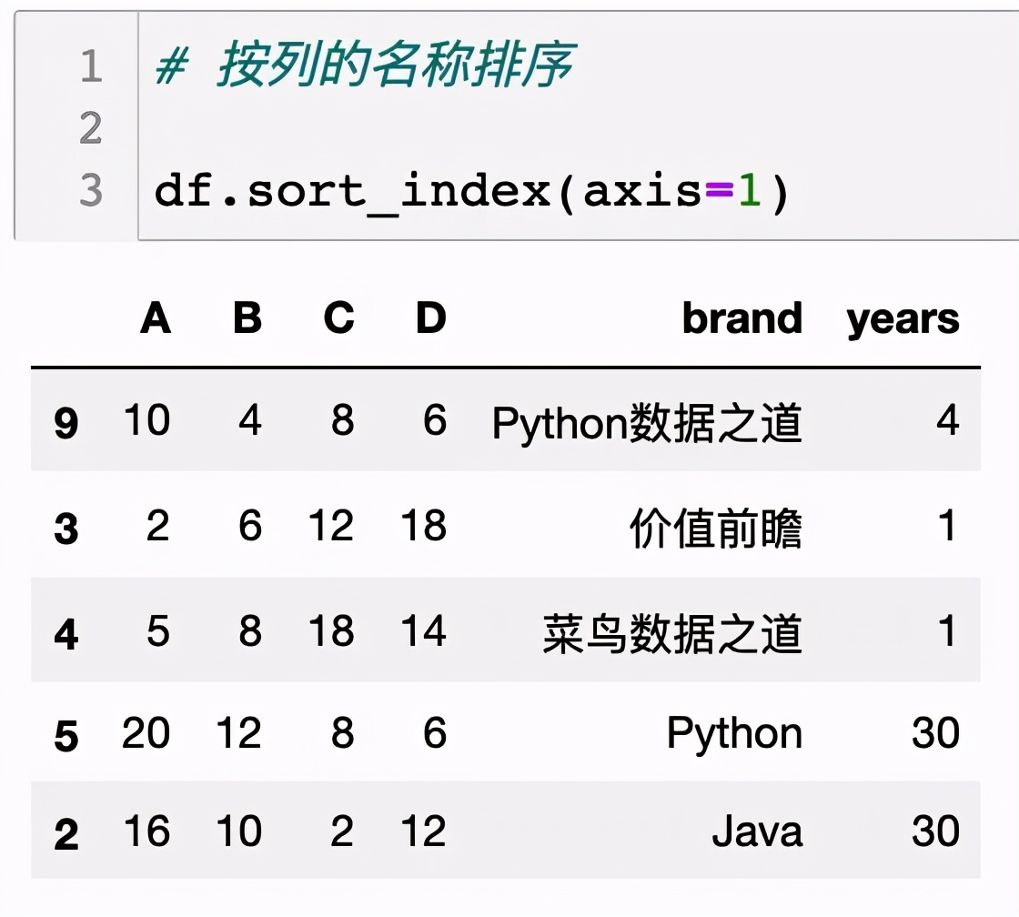This screenshot has height=917, width=1019.
Task: Click value 12 in column D, row 2
Action: pyautogui.click(x=424, y=831)
